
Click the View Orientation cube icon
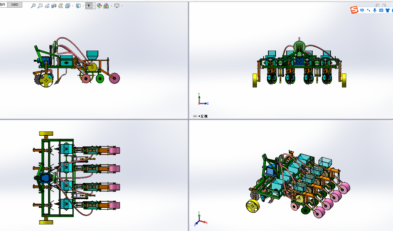[x=68, y=6]
